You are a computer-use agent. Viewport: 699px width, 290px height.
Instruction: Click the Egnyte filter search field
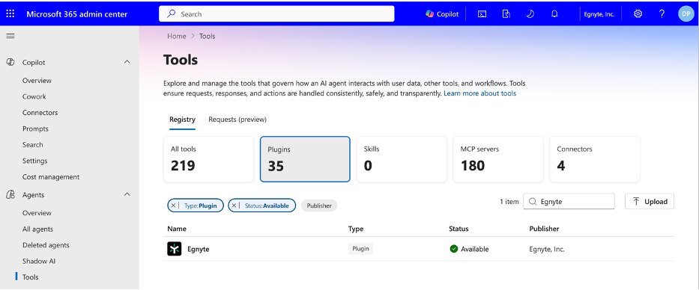tap(569, 202)
